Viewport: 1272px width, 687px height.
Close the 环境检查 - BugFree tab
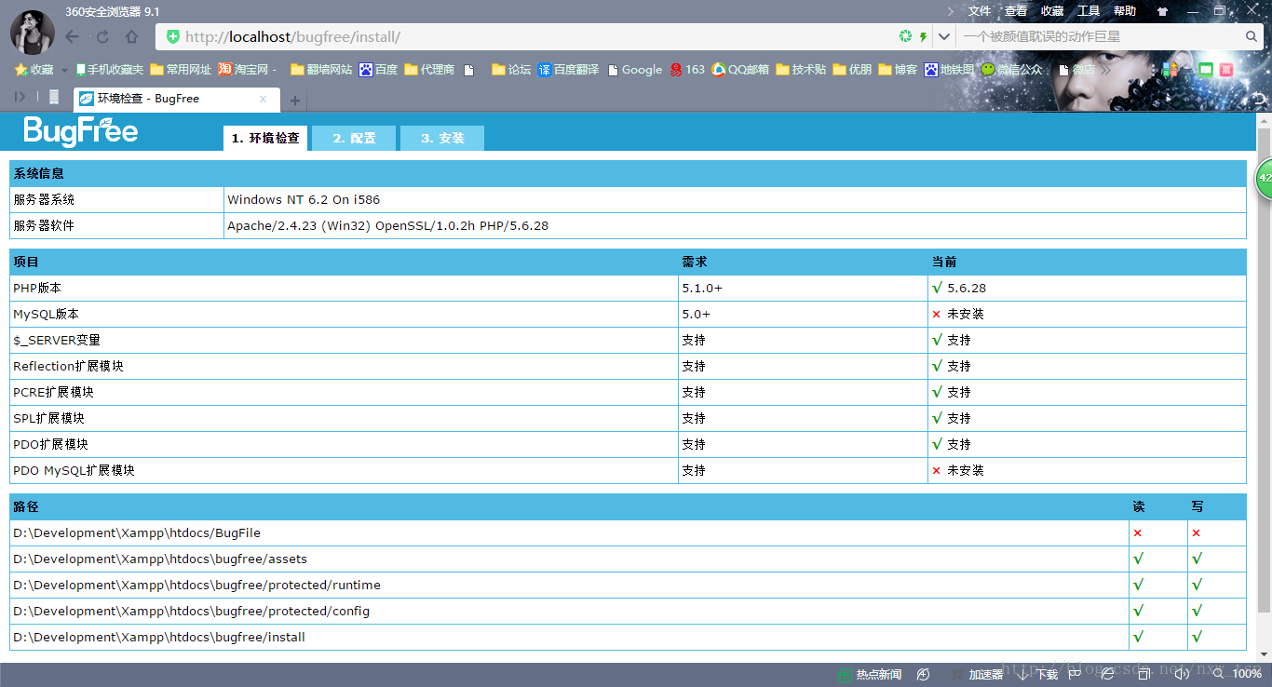point(264,99)
